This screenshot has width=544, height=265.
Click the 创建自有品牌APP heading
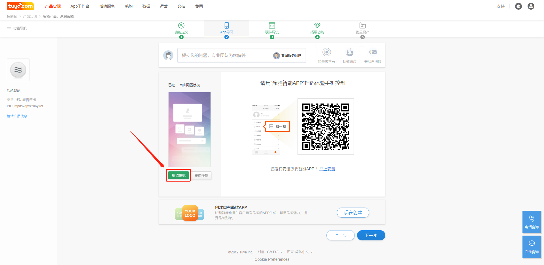click(231, 207)
